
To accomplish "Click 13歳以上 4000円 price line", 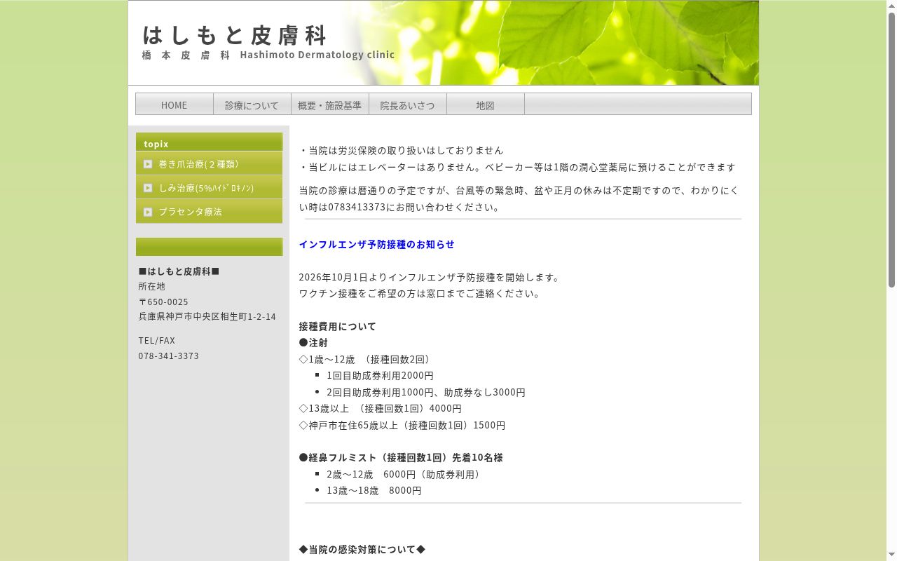I will [x=380, y=408].
